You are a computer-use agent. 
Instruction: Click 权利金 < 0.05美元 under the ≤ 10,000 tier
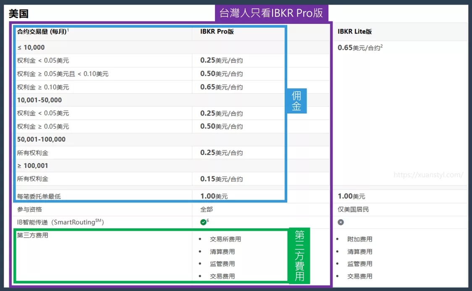click(43, 60)
